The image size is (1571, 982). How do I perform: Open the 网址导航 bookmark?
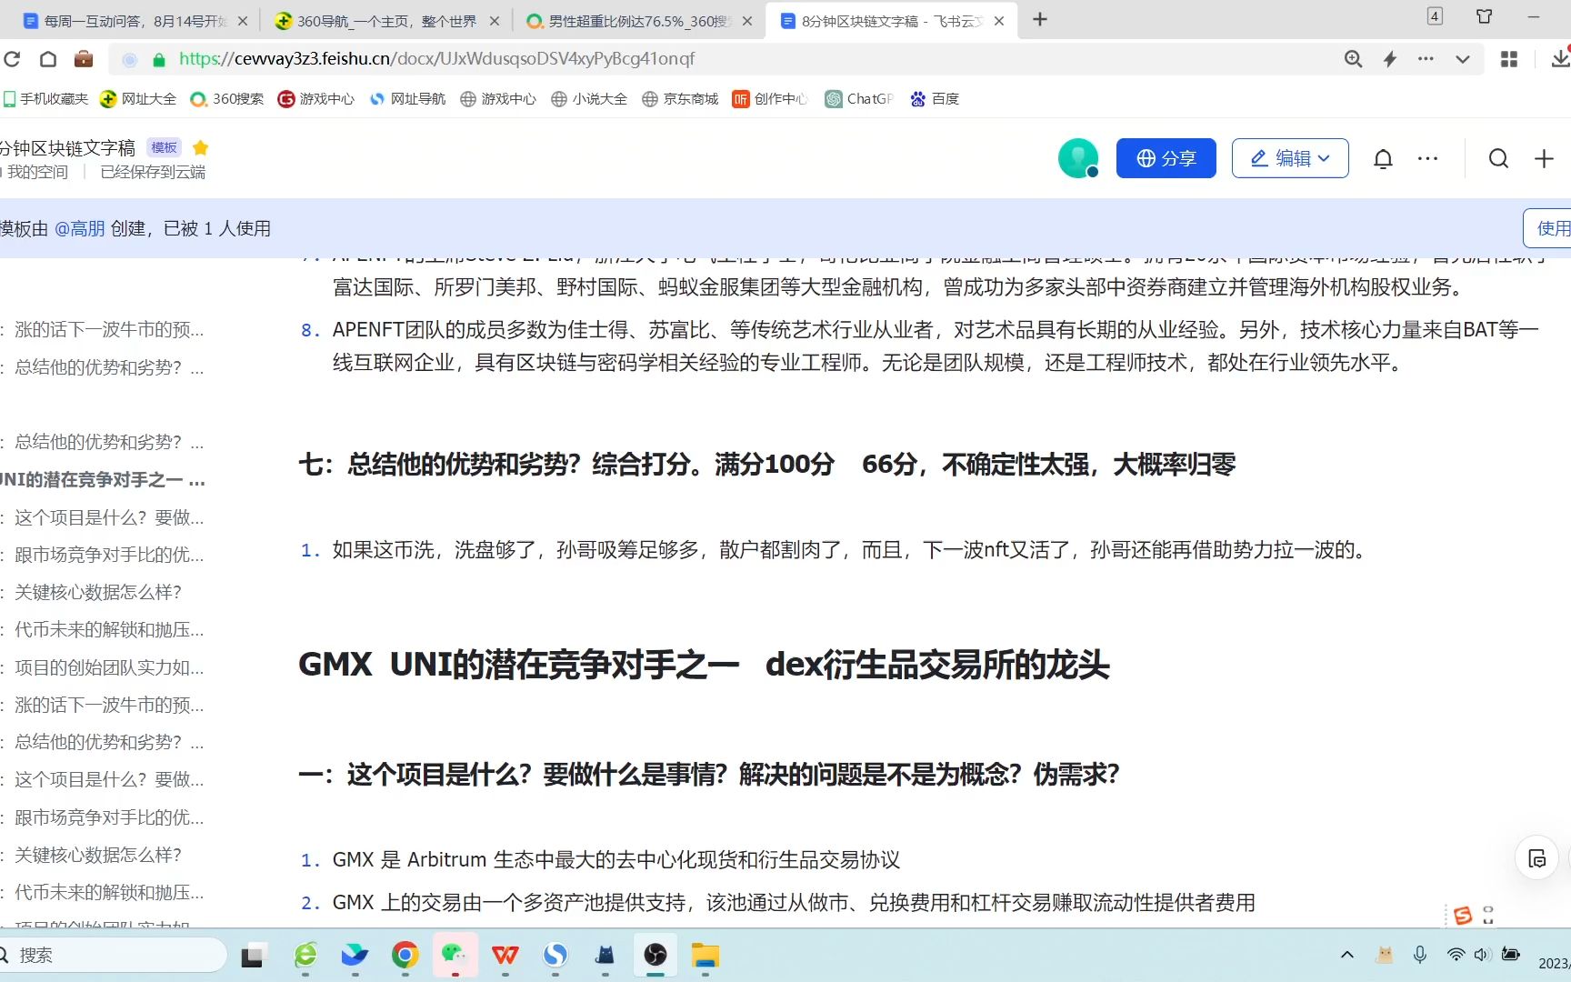pyautogui.click(x=407, y=98)
